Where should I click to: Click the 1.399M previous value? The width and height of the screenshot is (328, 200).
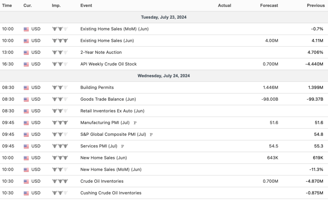(316, 88)
